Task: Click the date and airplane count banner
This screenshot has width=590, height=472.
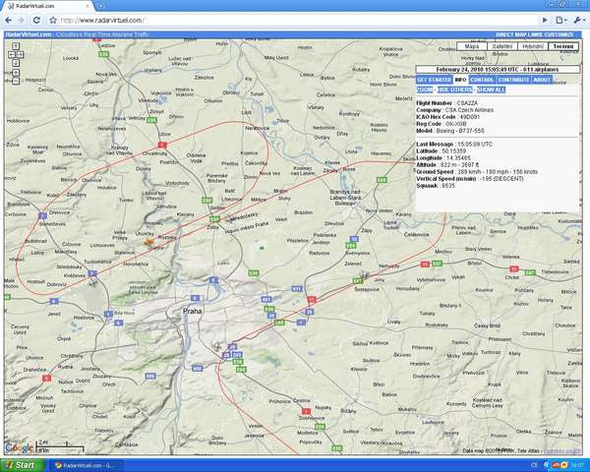Action: click(x=498, y=69)
